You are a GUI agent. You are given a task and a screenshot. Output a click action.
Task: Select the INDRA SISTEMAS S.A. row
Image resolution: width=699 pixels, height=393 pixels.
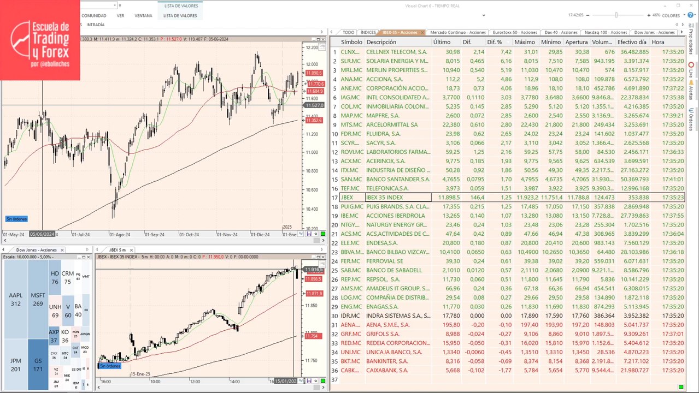pyautogui.click(x=508, y=315)
